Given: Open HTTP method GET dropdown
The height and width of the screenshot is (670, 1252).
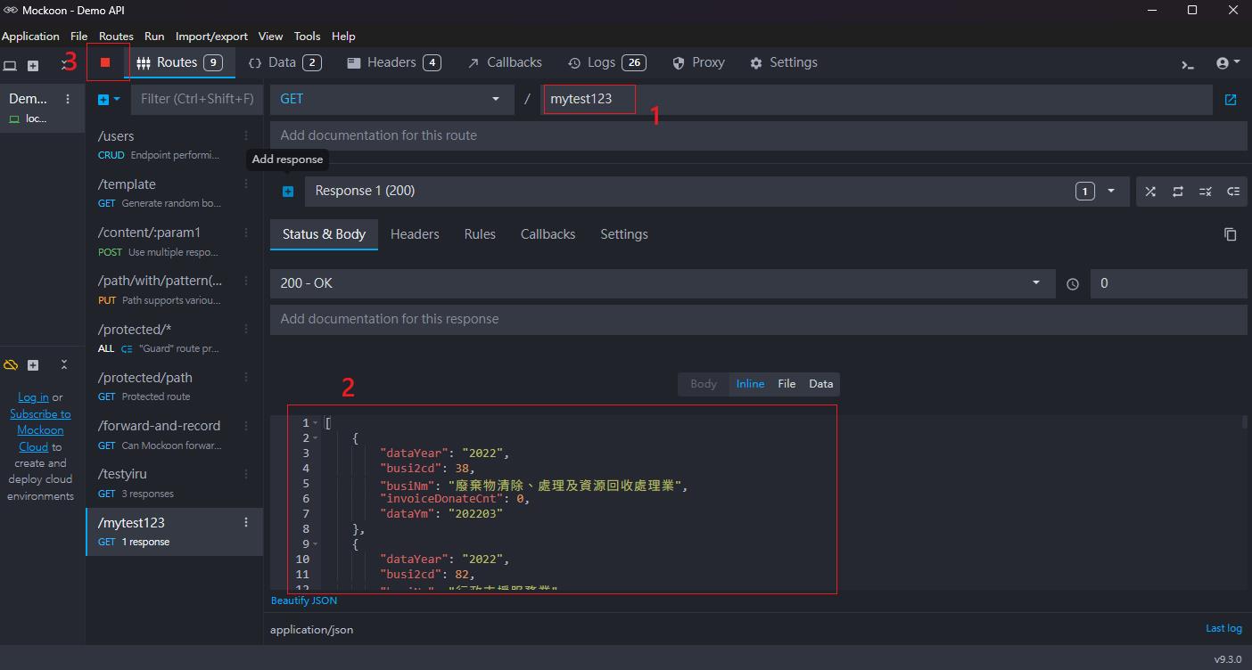Looking at the screenshot, I should point(391,99).
